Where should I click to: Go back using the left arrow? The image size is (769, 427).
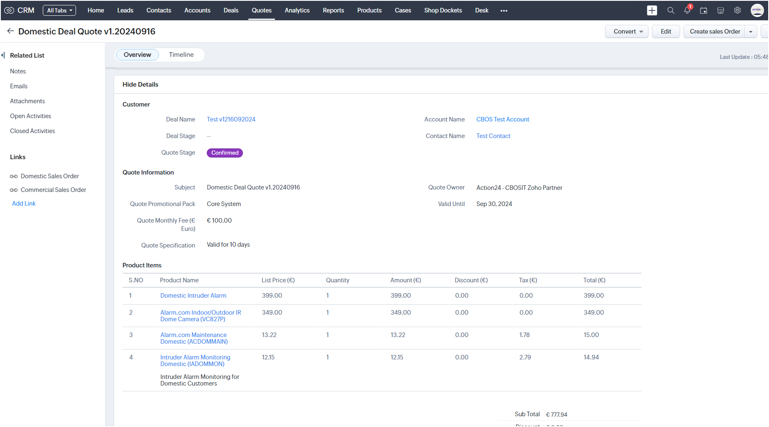pos(10,31)
